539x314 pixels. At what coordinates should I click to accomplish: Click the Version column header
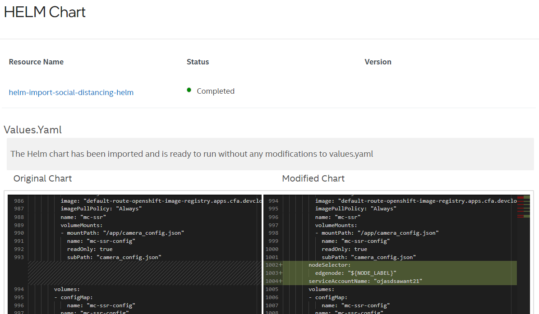coord(378,62)
